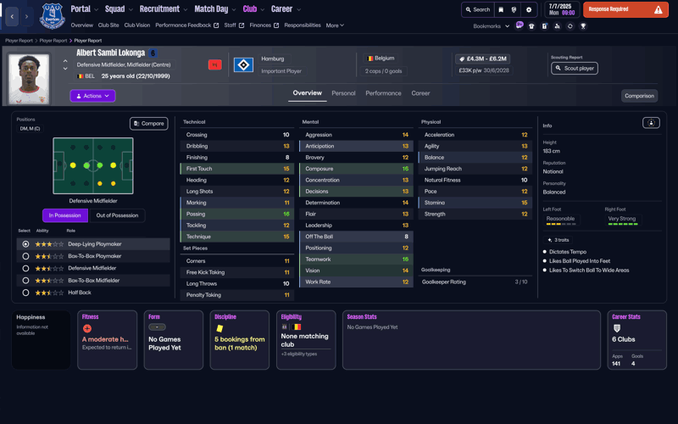This screenshot has height=424, width=678.
Task: Click the red injury status icon
Action: pos(214,64)
